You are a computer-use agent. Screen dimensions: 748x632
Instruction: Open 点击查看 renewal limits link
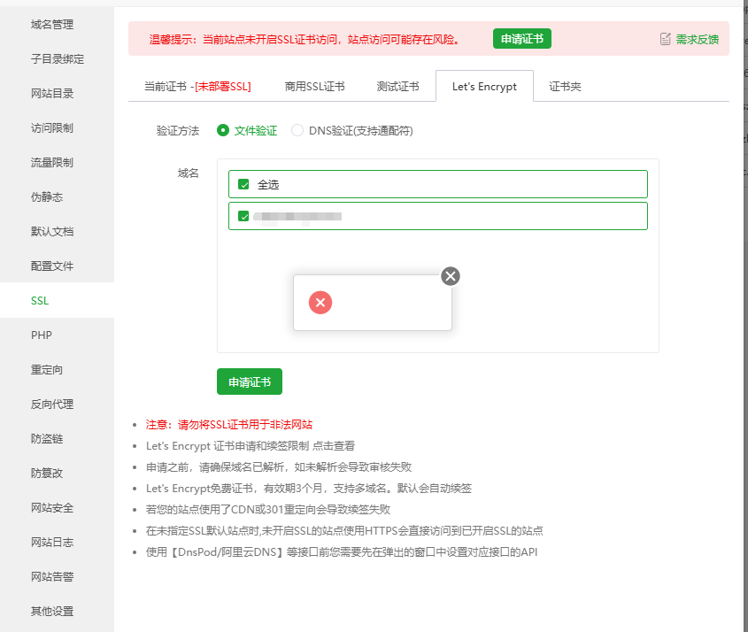click(x=334, y=445)
